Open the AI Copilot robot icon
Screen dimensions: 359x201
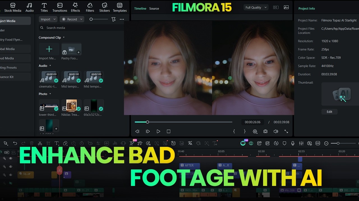point(243,143)
